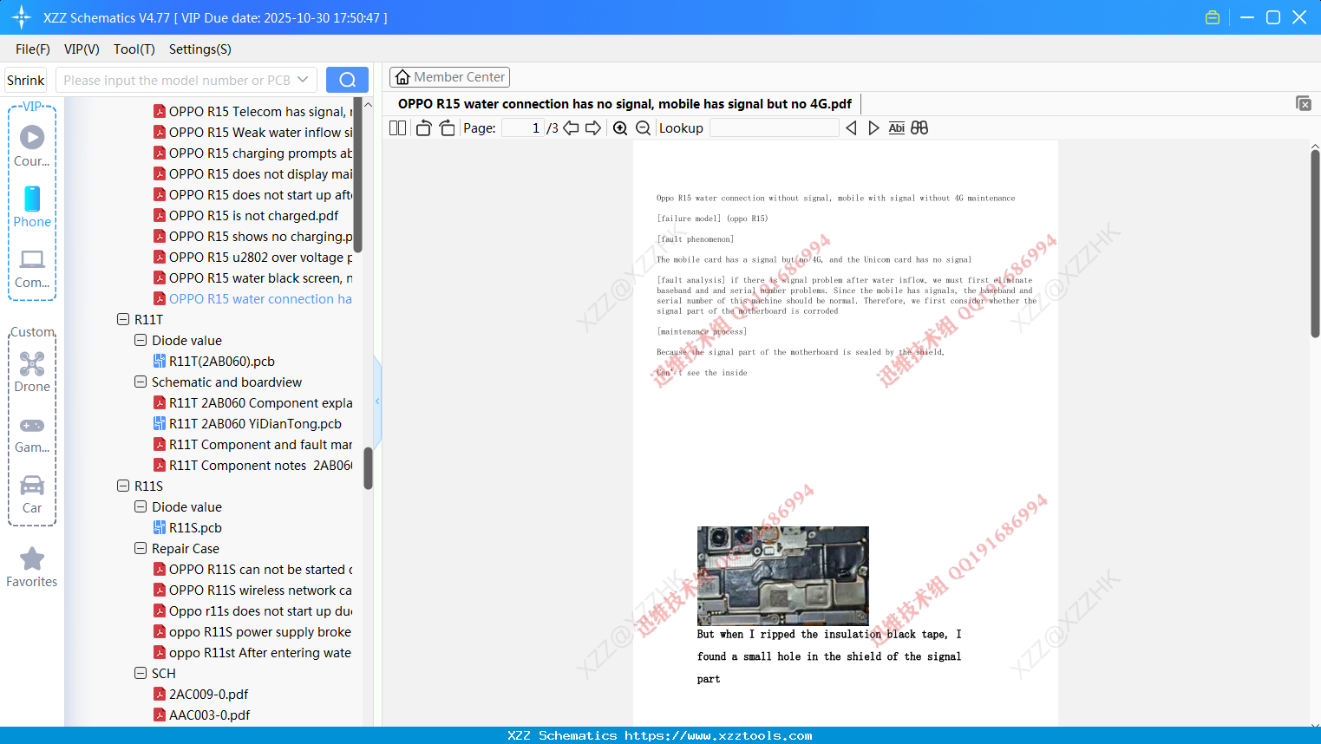Open the Tool(T) menu
Screen dimensions: 1321x744
pos(134,49)
